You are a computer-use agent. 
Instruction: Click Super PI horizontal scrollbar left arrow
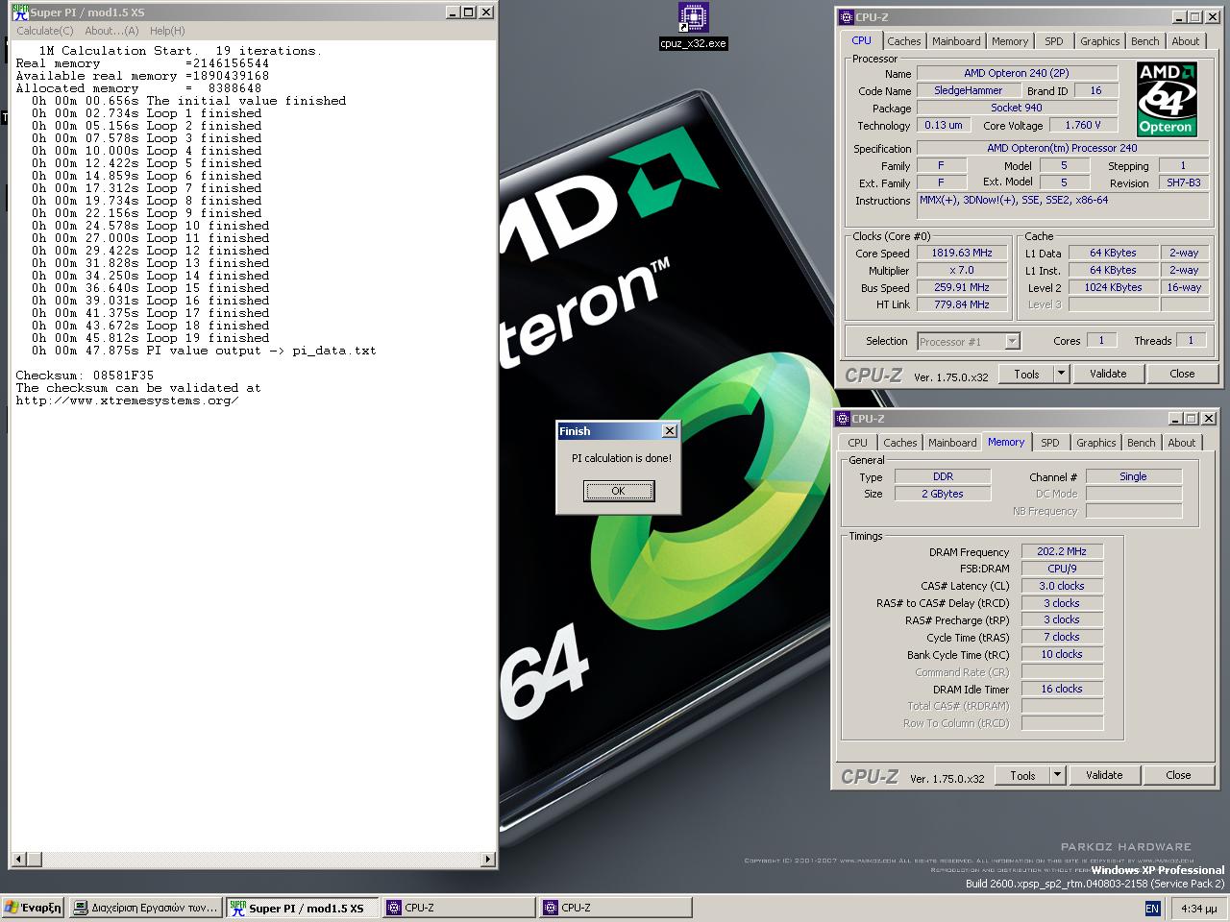click(17, 859)
